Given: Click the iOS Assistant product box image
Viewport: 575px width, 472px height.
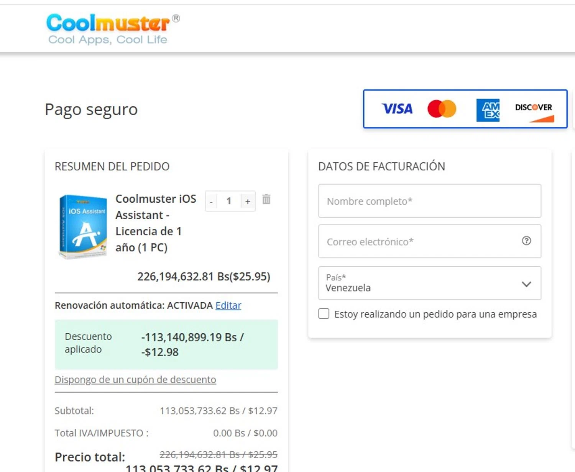Looking at the screenshot, I should click(x=83, y=226).
